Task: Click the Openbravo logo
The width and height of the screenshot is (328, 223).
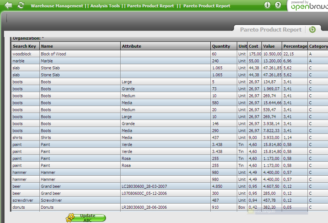Action: [x=308, y=6]
